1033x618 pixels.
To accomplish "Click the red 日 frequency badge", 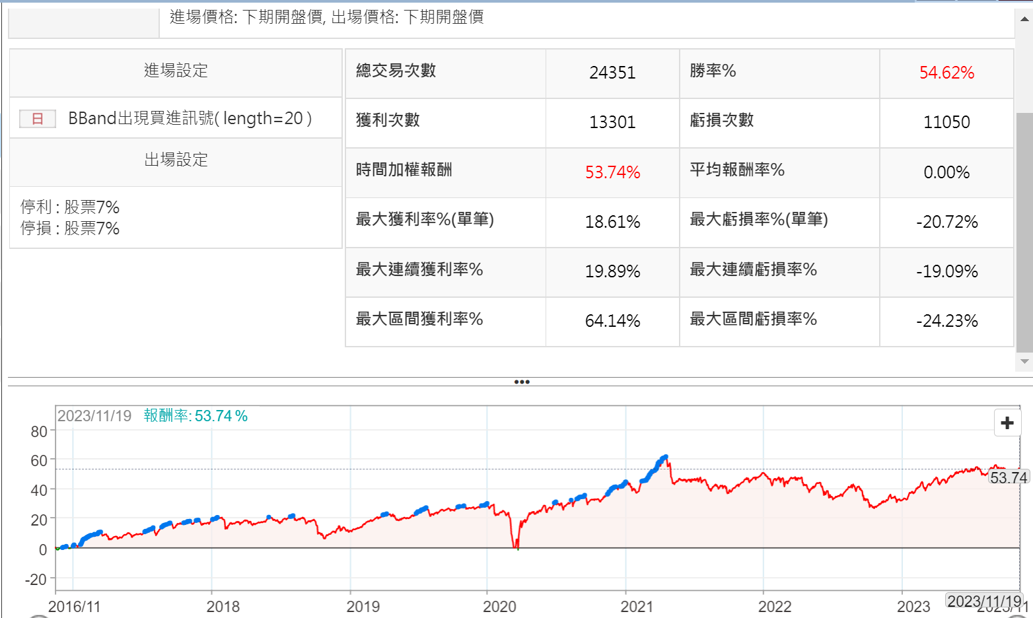I will (x=38, y=119).
